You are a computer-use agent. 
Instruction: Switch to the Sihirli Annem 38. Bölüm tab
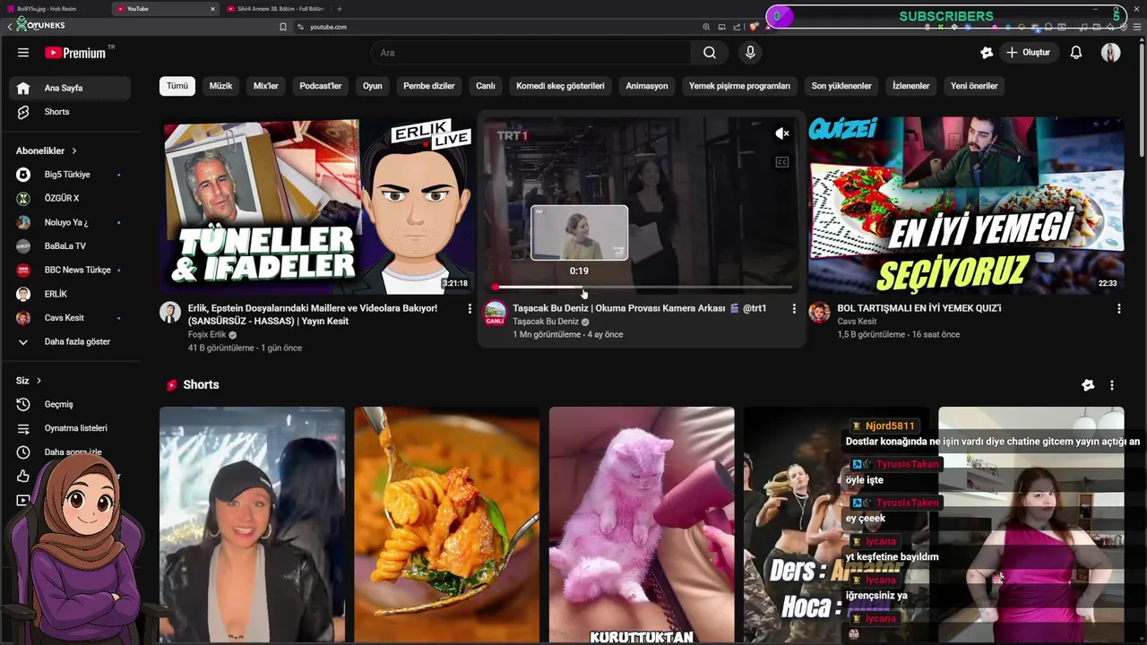point(275,9)
